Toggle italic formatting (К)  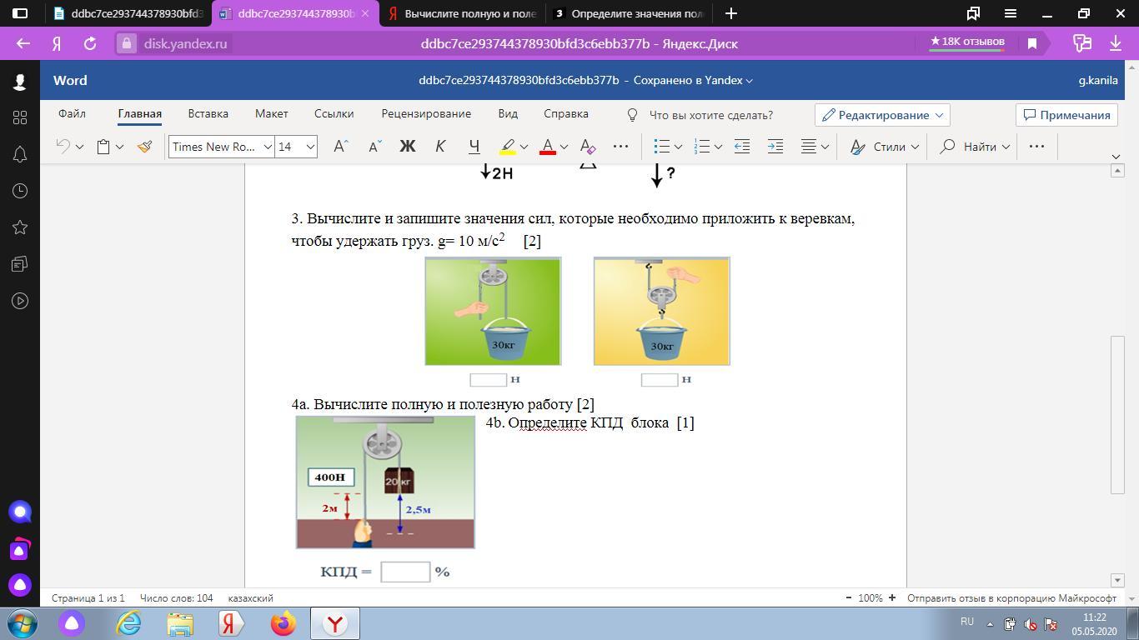click(440, 147)
